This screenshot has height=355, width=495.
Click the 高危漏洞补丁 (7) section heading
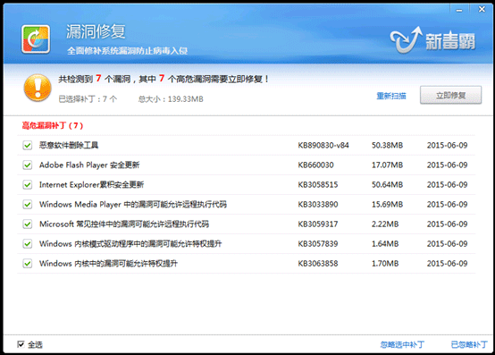point(53,126)
